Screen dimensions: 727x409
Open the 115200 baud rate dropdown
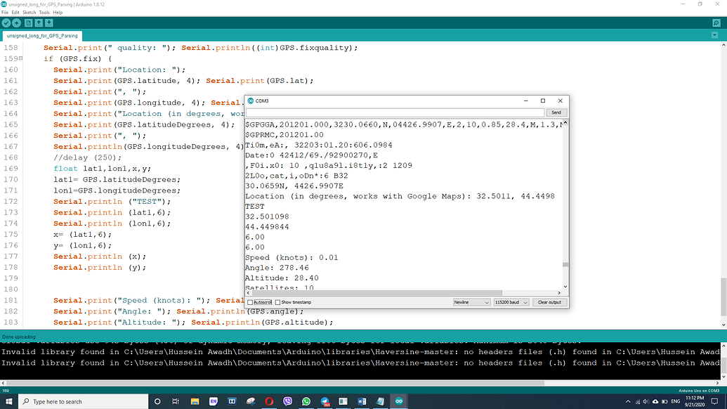[x=511, y=302]
